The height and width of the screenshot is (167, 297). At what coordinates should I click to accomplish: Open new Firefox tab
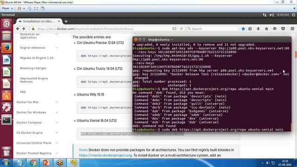66,21
